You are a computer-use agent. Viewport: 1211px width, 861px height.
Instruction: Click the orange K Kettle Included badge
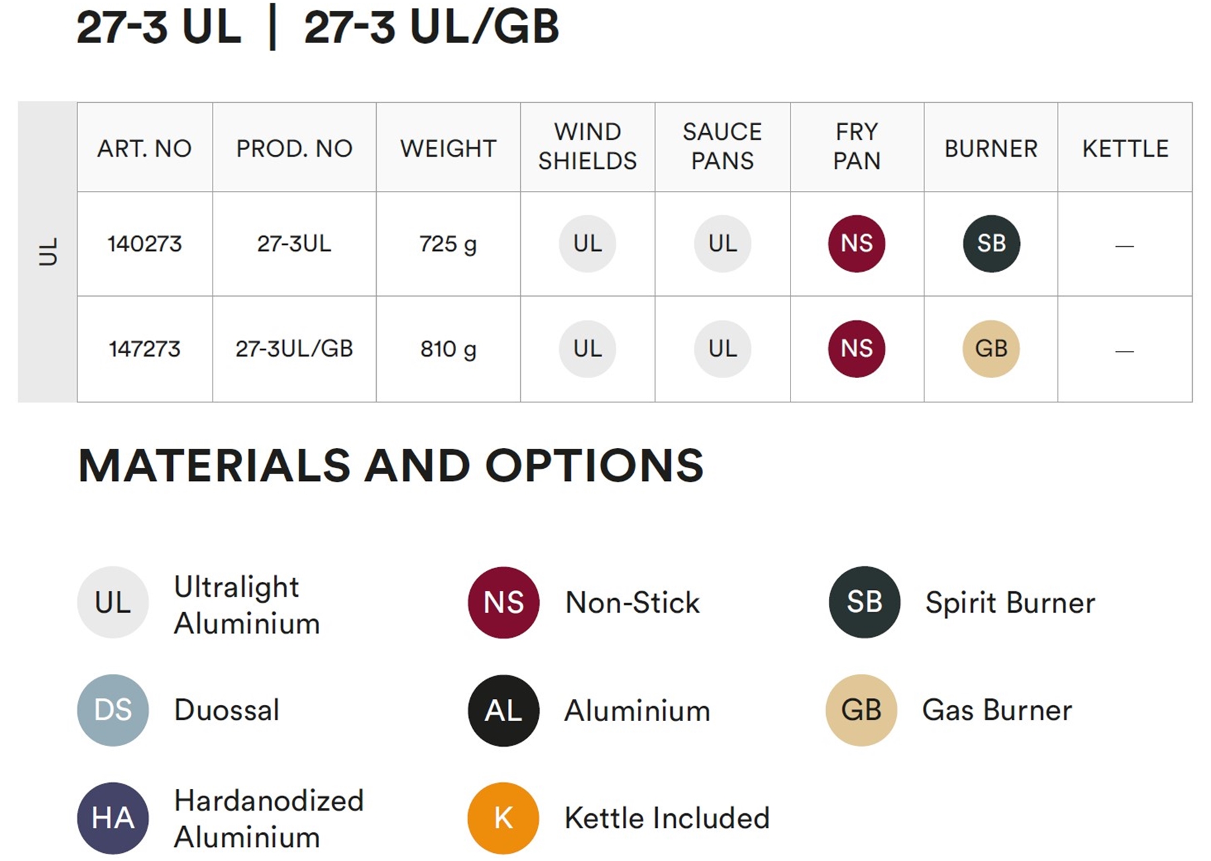tap(503, 818)
